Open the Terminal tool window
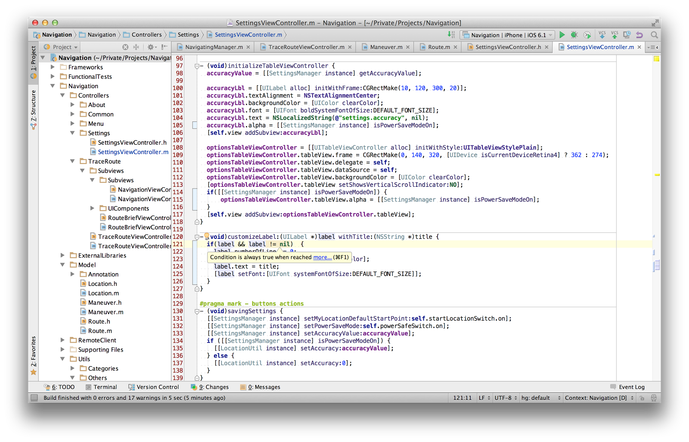Screen dimensions: 689x442 (101, 387)
